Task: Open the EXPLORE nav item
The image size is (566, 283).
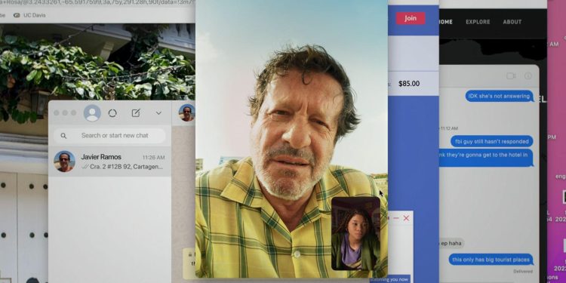Action: tap(478, 22)
